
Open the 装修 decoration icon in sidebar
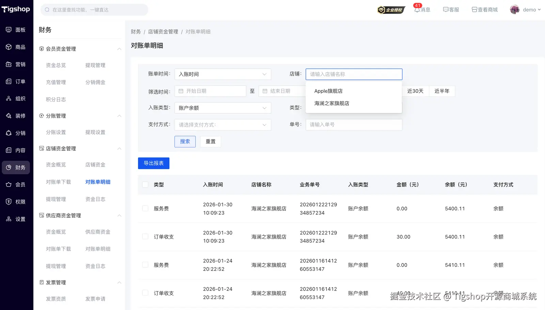[9, 116]
